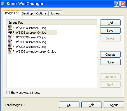Click the Save button

[x=110, y=31]
